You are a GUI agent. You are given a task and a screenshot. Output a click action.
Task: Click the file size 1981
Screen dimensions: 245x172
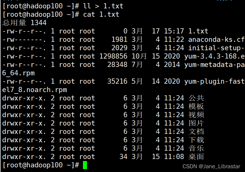coord(119,40)
